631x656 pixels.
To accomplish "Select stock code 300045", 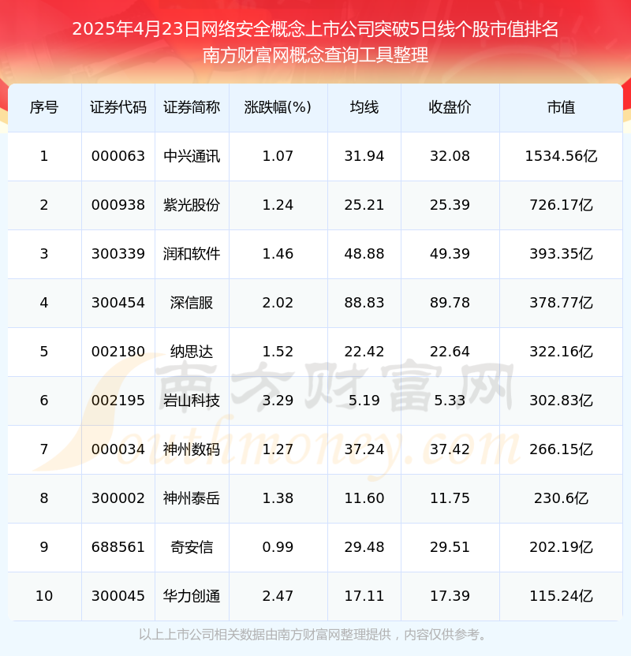I will (118, 596).
